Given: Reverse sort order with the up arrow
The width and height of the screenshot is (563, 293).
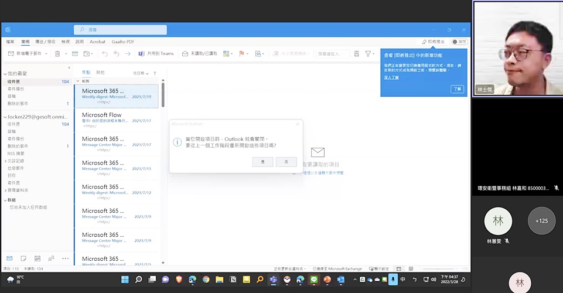Looking at the screenshot, I should pos(155,73).
